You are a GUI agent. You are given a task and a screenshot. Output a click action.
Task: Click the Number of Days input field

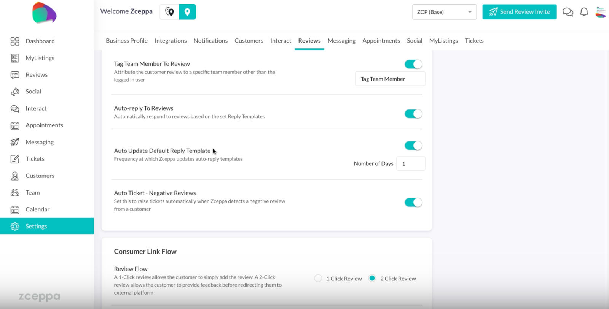411,163
